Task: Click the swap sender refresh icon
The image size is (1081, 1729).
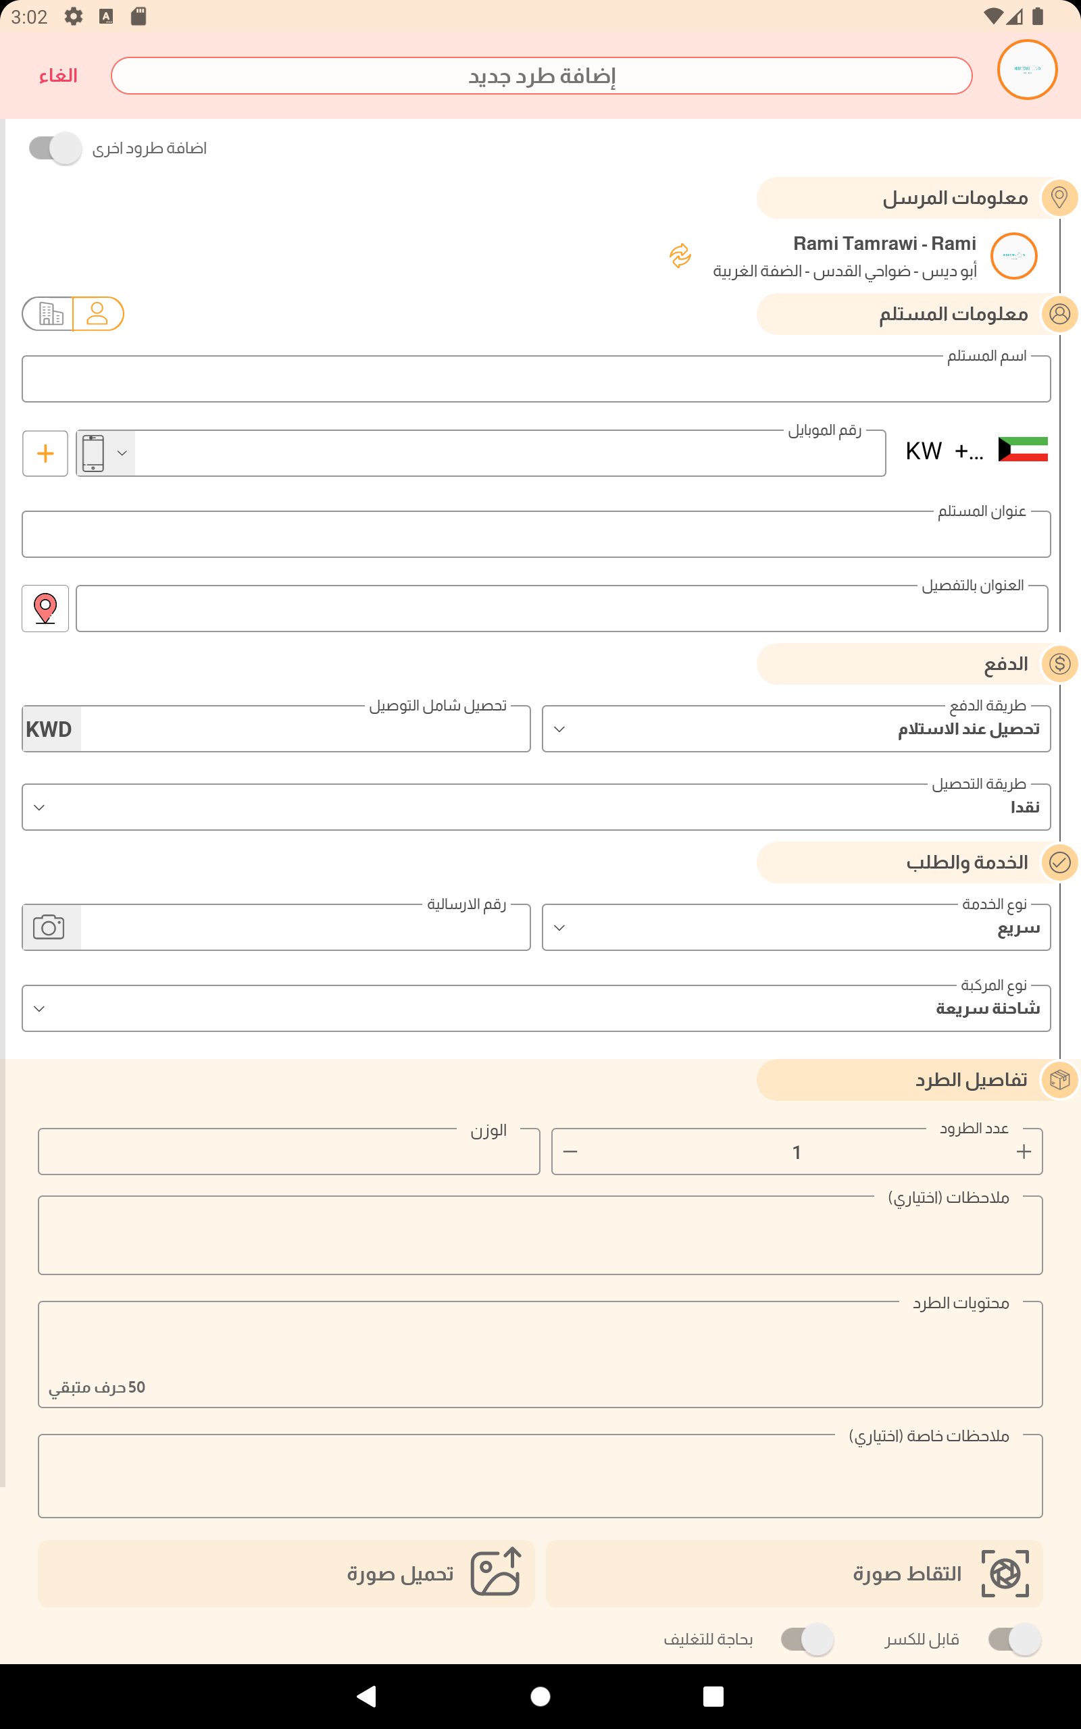Action: (680, 255)
